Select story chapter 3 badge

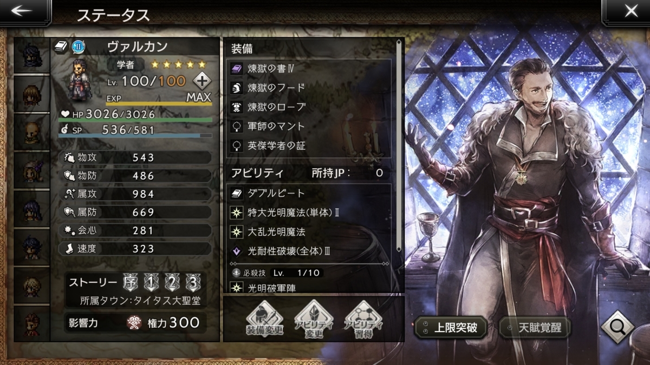click(x=192, y=282)
